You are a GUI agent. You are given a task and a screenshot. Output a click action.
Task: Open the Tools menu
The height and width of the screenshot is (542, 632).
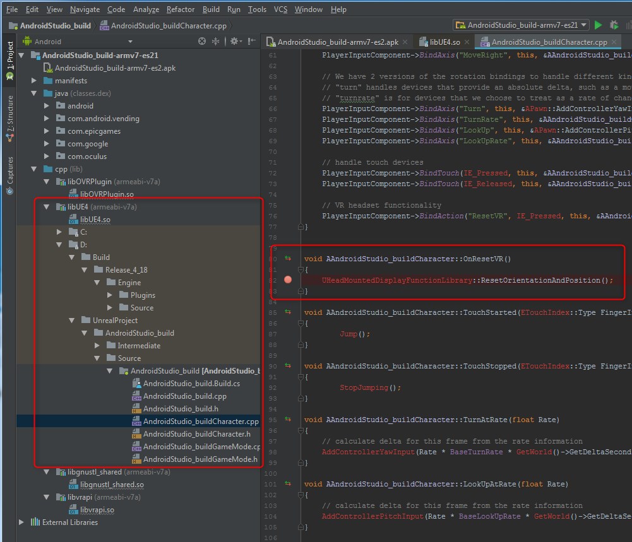[x=257, y=9]
